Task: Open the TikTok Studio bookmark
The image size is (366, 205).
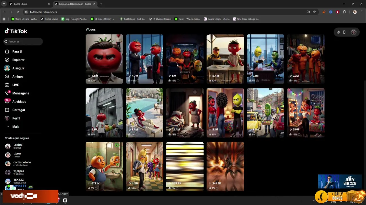Action: pos(49,19)
